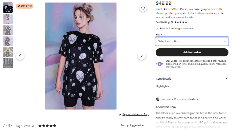Click the shop reviews star rating
This screenshot has height=129, width=232.
[47, 126]
